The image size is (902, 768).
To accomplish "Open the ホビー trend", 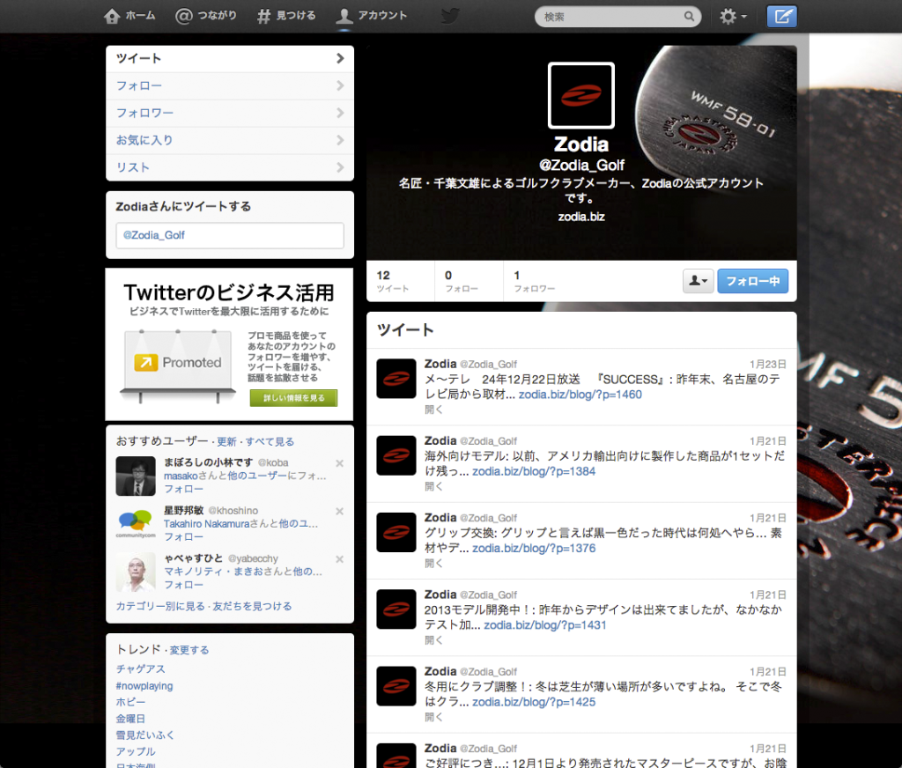I will [130, 702].
